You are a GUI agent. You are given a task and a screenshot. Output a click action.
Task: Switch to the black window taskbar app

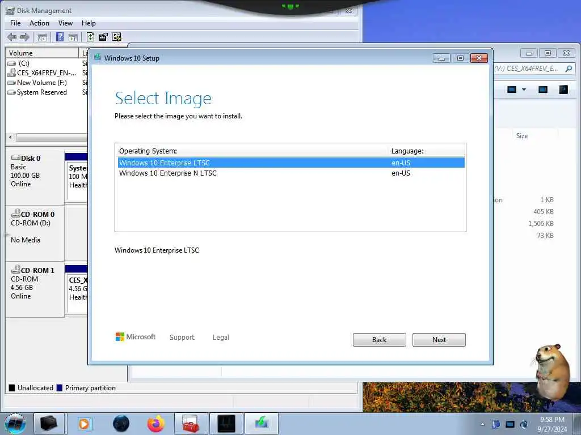pos(226,424)
